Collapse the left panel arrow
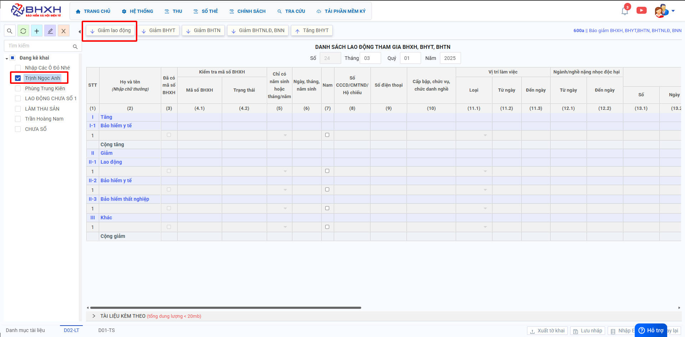 (x=80, y=31)
